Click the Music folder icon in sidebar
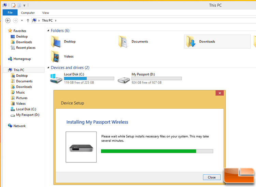 pos(13,92)
